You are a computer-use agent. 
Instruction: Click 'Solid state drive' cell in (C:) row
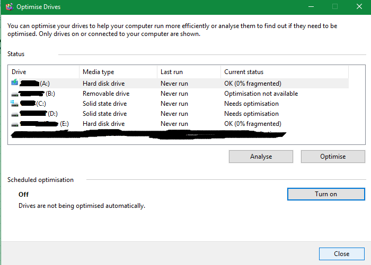104,104
